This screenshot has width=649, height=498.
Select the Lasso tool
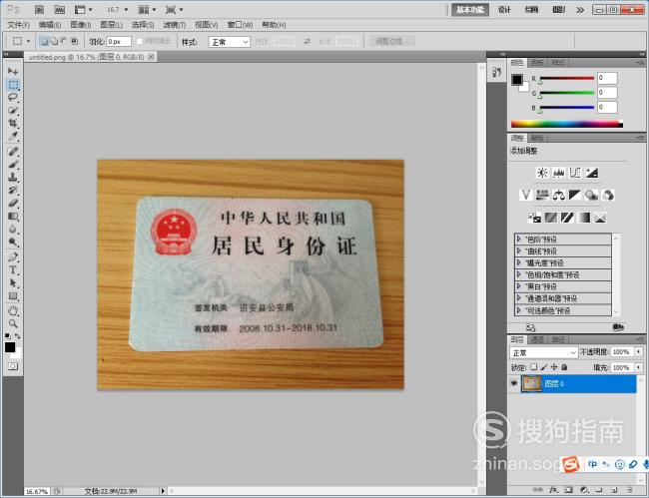coord(13,98)
